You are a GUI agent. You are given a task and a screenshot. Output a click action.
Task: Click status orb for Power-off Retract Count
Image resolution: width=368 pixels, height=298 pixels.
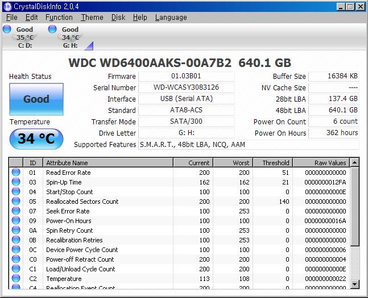pos(16,259)
